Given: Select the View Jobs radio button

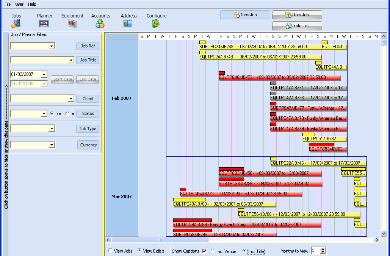Looking at the screenshot, I should coord(110,251).
